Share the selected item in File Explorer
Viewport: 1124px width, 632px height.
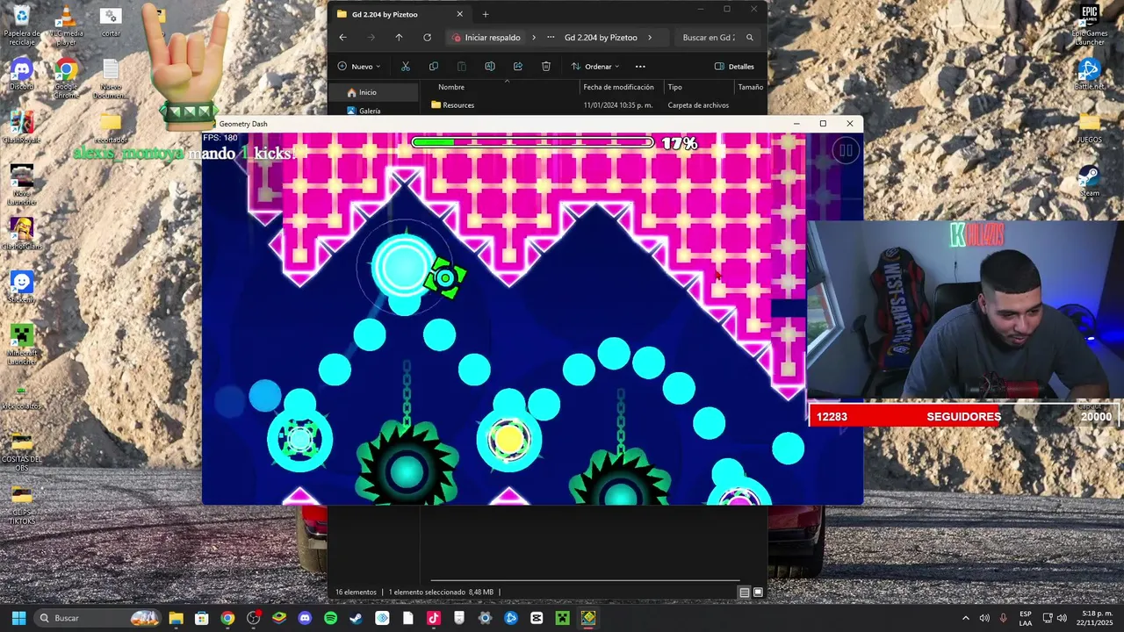click(x=518, y=67)
